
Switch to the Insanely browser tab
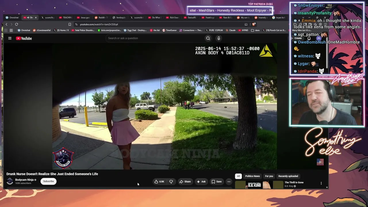click(x=261, y=18)
